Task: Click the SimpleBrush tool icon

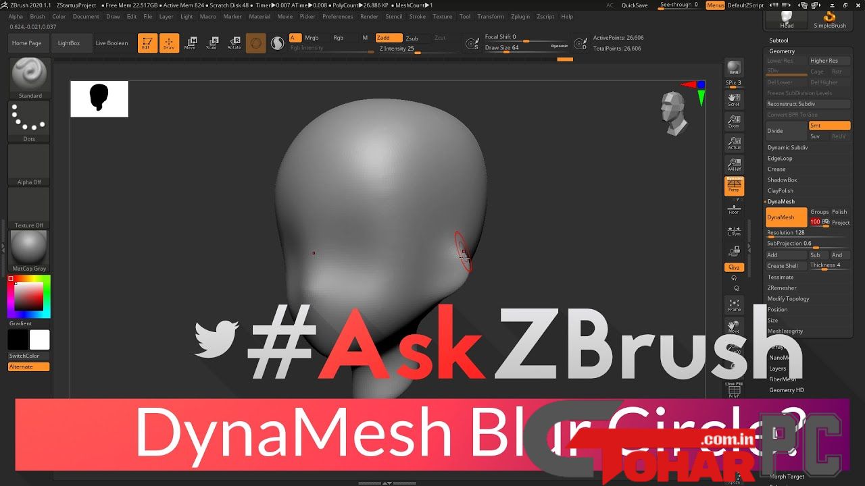Action: [829, 20]
